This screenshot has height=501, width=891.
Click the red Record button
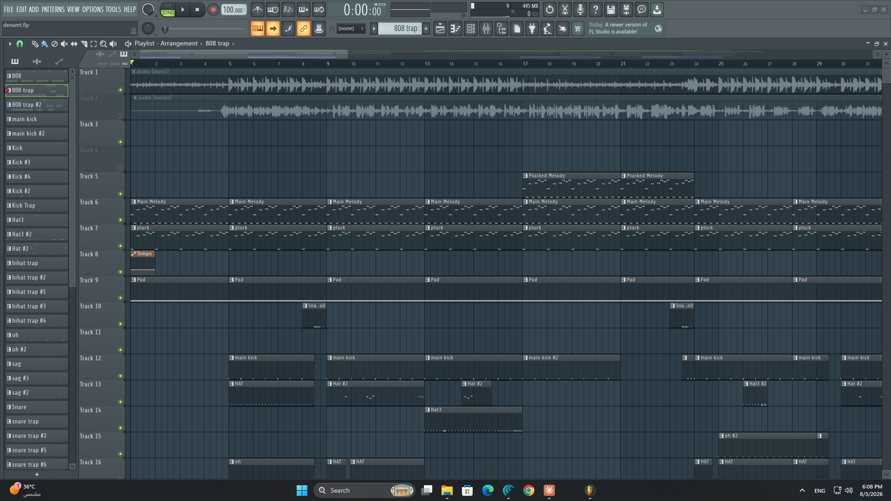pyautogui.click(x=213, y=9)
